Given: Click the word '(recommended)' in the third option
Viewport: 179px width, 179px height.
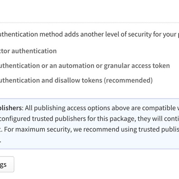Looking at the screenshot, I should [x=128, y=80].
